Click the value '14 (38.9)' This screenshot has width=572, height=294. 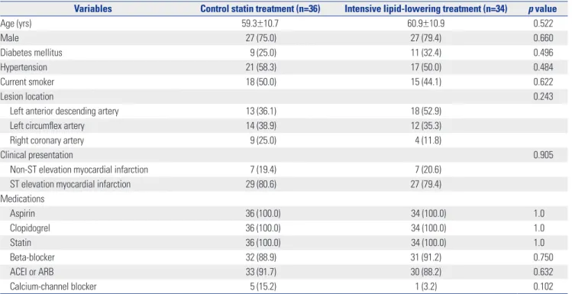click(x=261, y=126)
